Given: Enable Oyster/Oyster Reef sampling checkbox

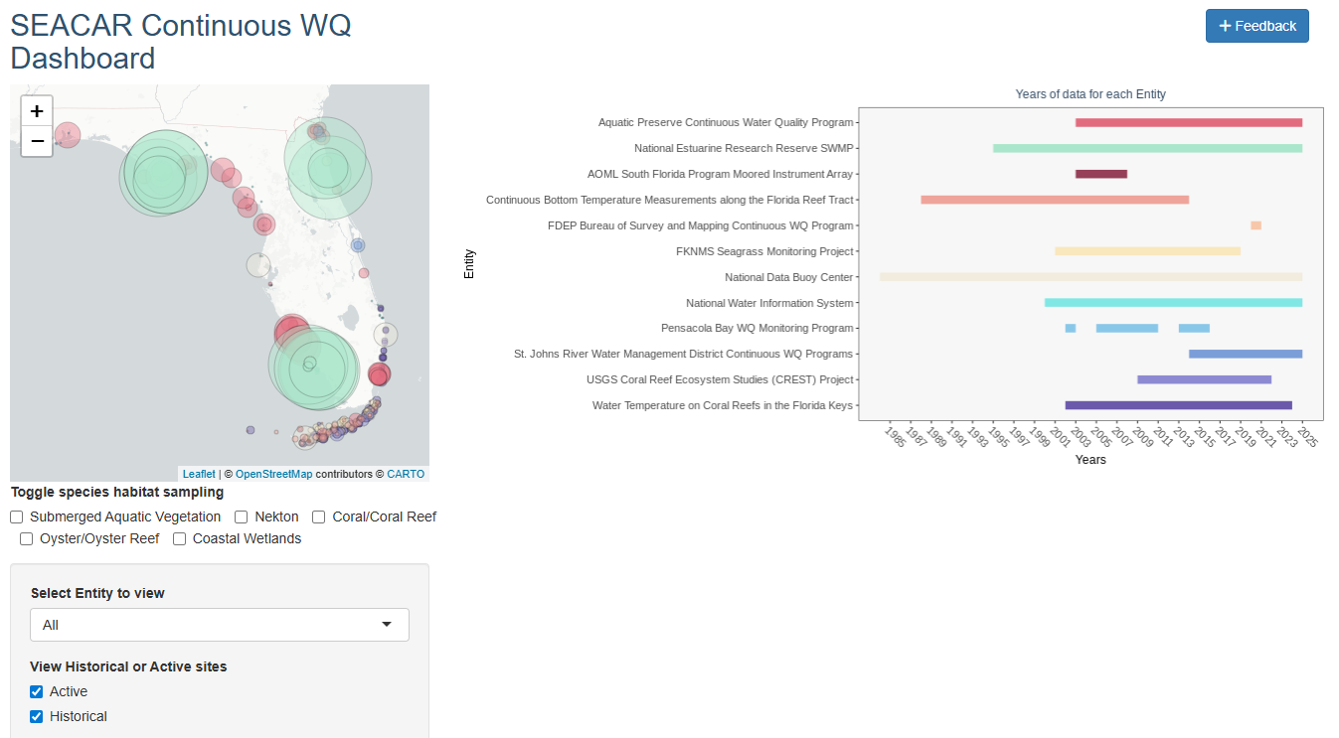Looking at the screenshot, I should point(27,538).
